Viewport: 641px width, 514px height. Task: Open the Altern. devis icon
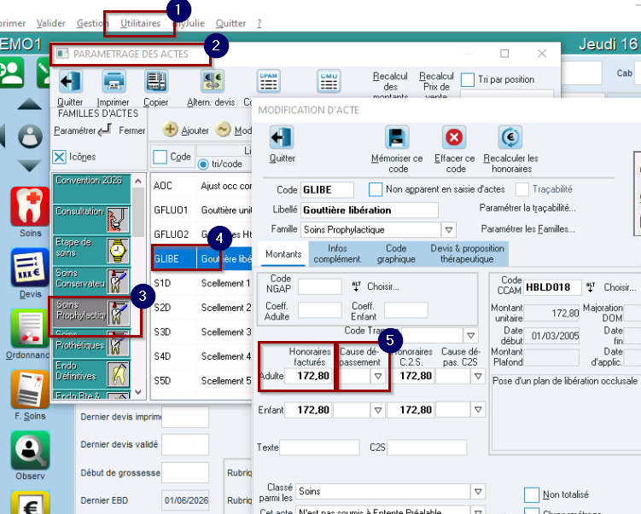(x=212, y=82)
